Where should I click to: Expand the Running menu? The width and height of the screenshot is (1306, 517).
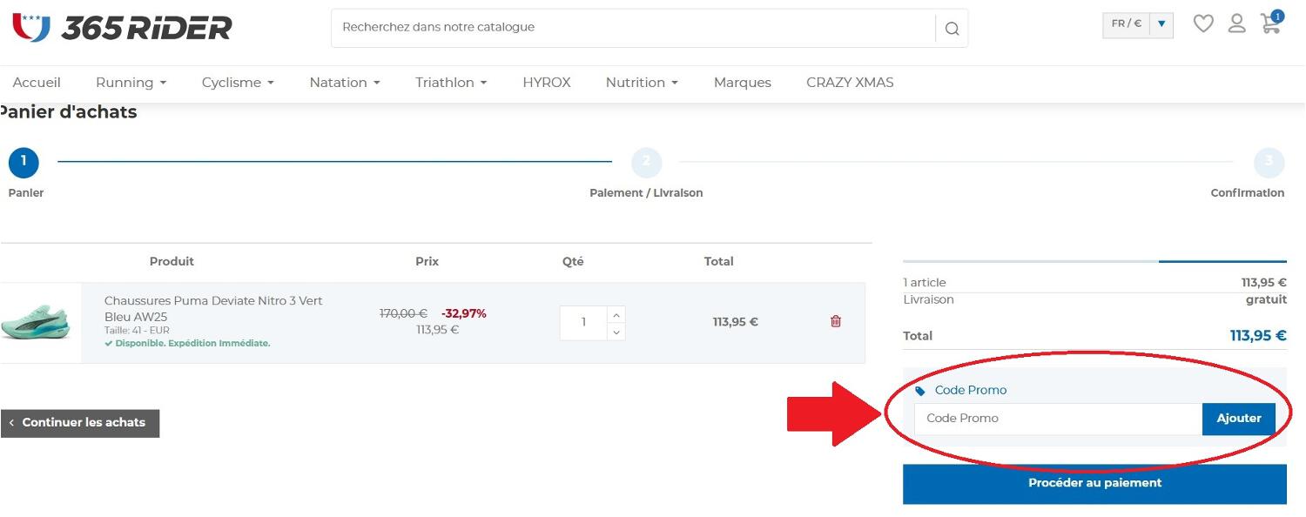[131, 82]
